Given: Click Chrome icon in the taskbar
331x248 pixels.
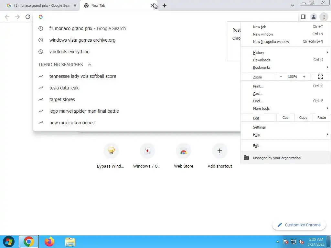Looking at the screenshot, I should click(x=29, y=242).
